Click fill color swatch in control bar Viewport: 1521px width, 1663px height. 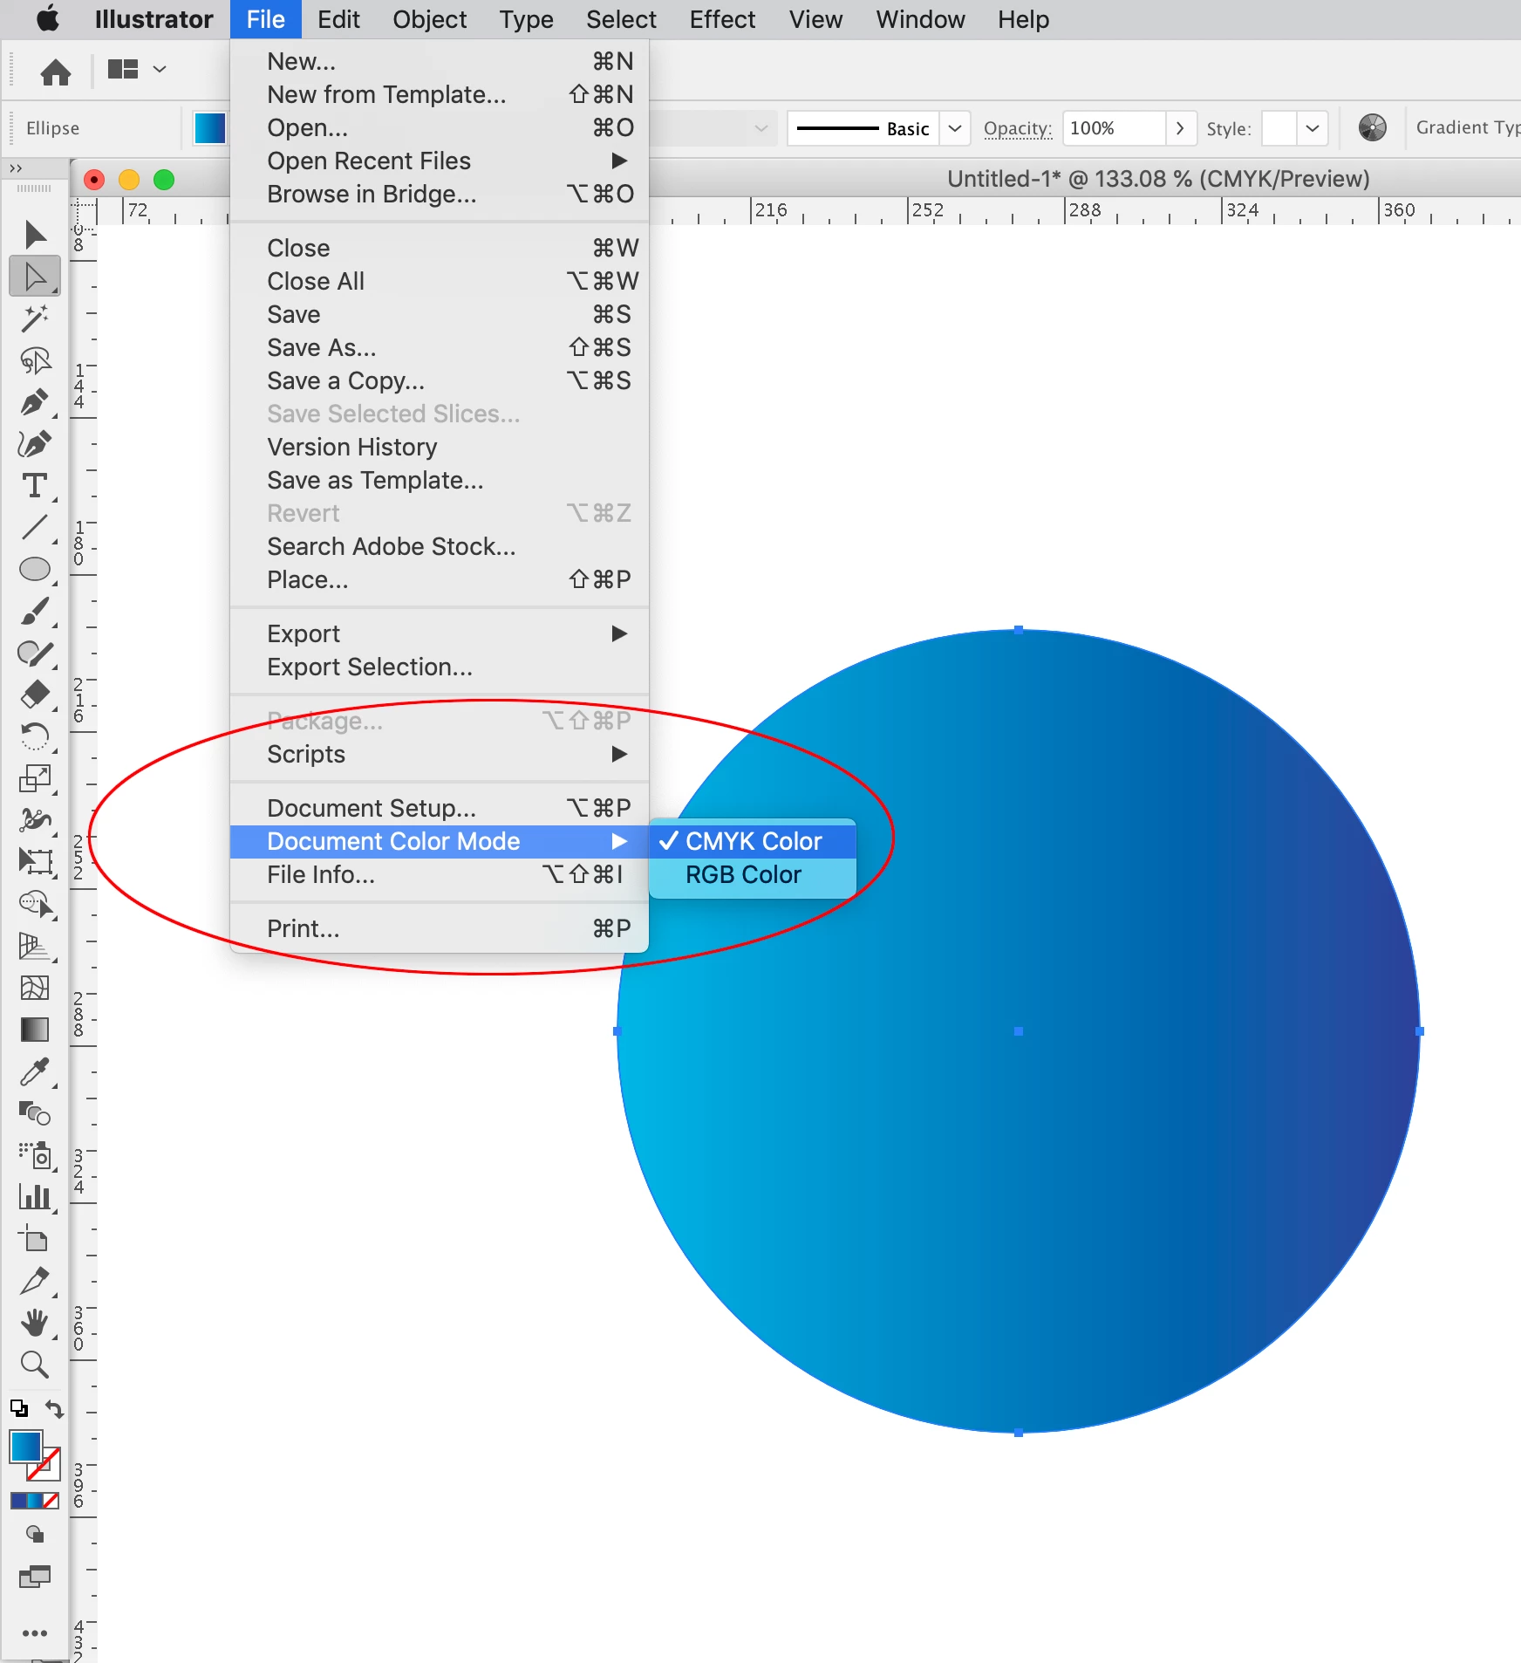click(x=209, y=128)
